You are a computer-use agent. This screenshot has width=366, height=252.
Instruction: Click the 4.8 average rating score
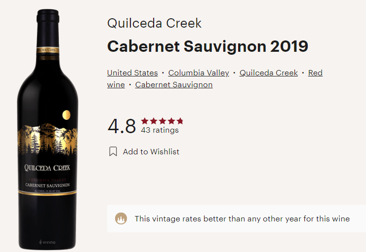(122, 126)
